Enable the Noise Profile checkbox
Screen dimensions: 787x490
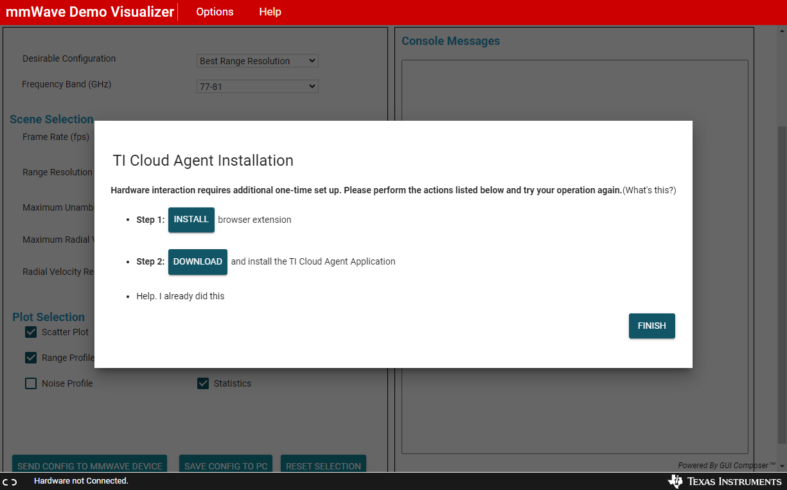[31, 383]
